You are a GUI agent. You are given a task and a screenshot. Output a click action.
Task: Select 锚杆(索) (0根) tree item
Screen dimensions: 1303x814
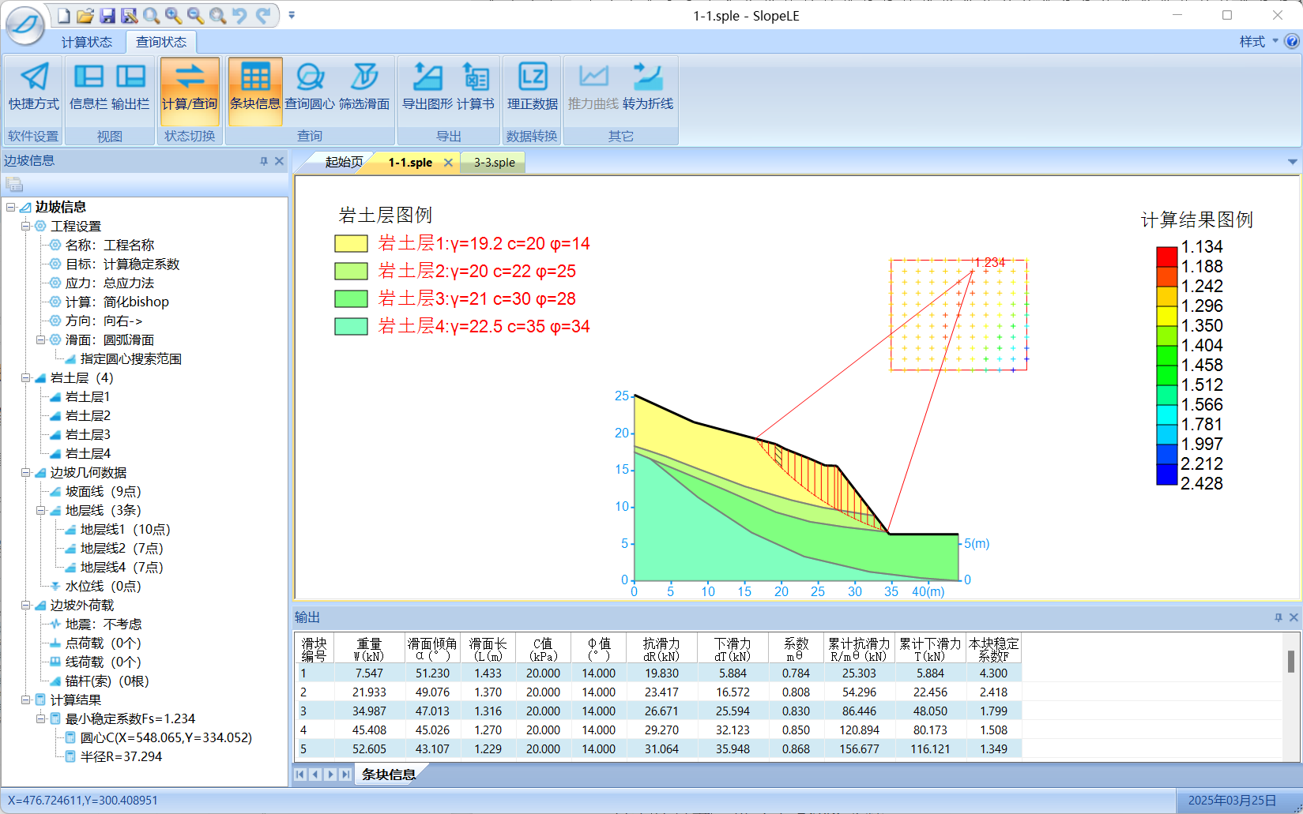[107, 681]
